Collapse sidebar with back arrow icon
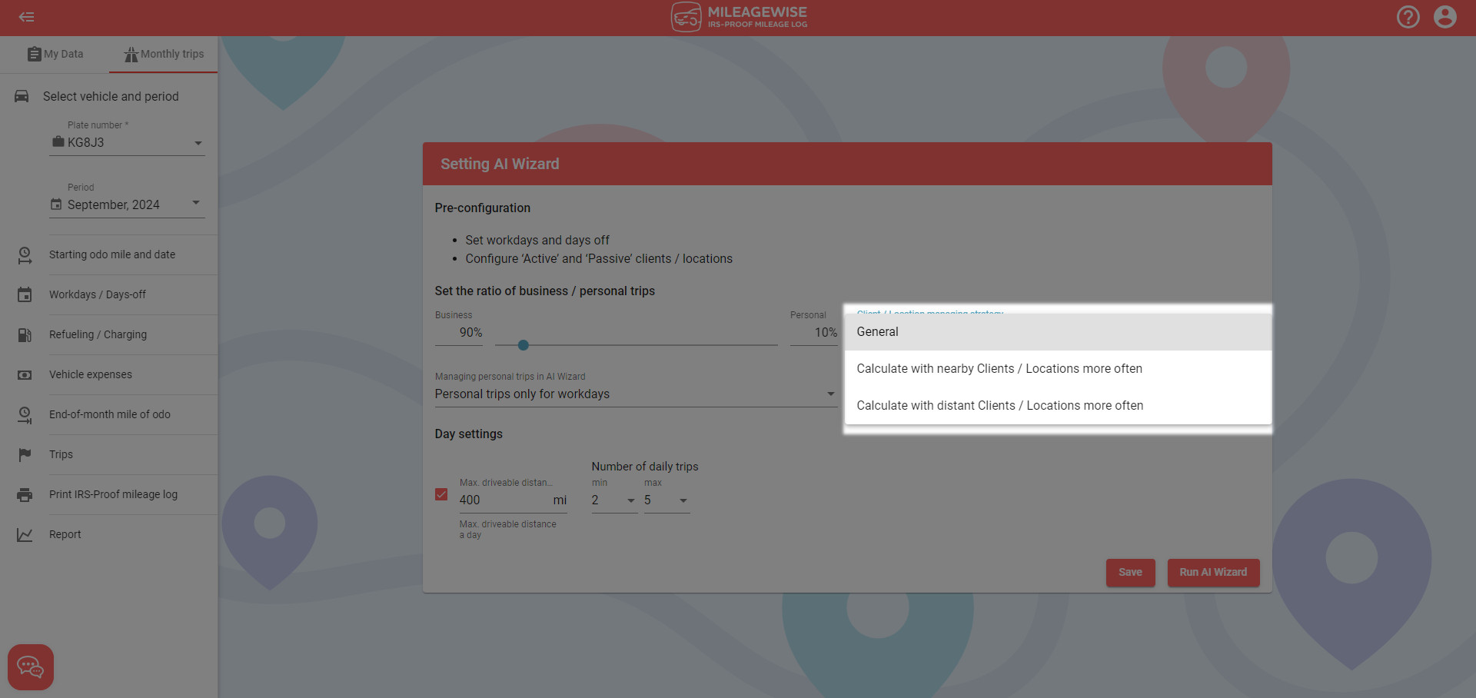Screen dimensions: 1476x698 (x=27, y=17)
